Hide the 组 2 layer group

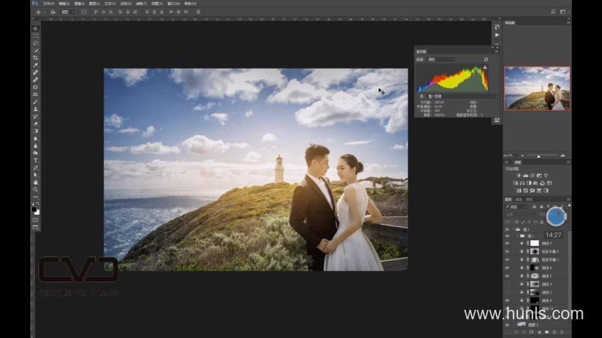coord(507,230)
